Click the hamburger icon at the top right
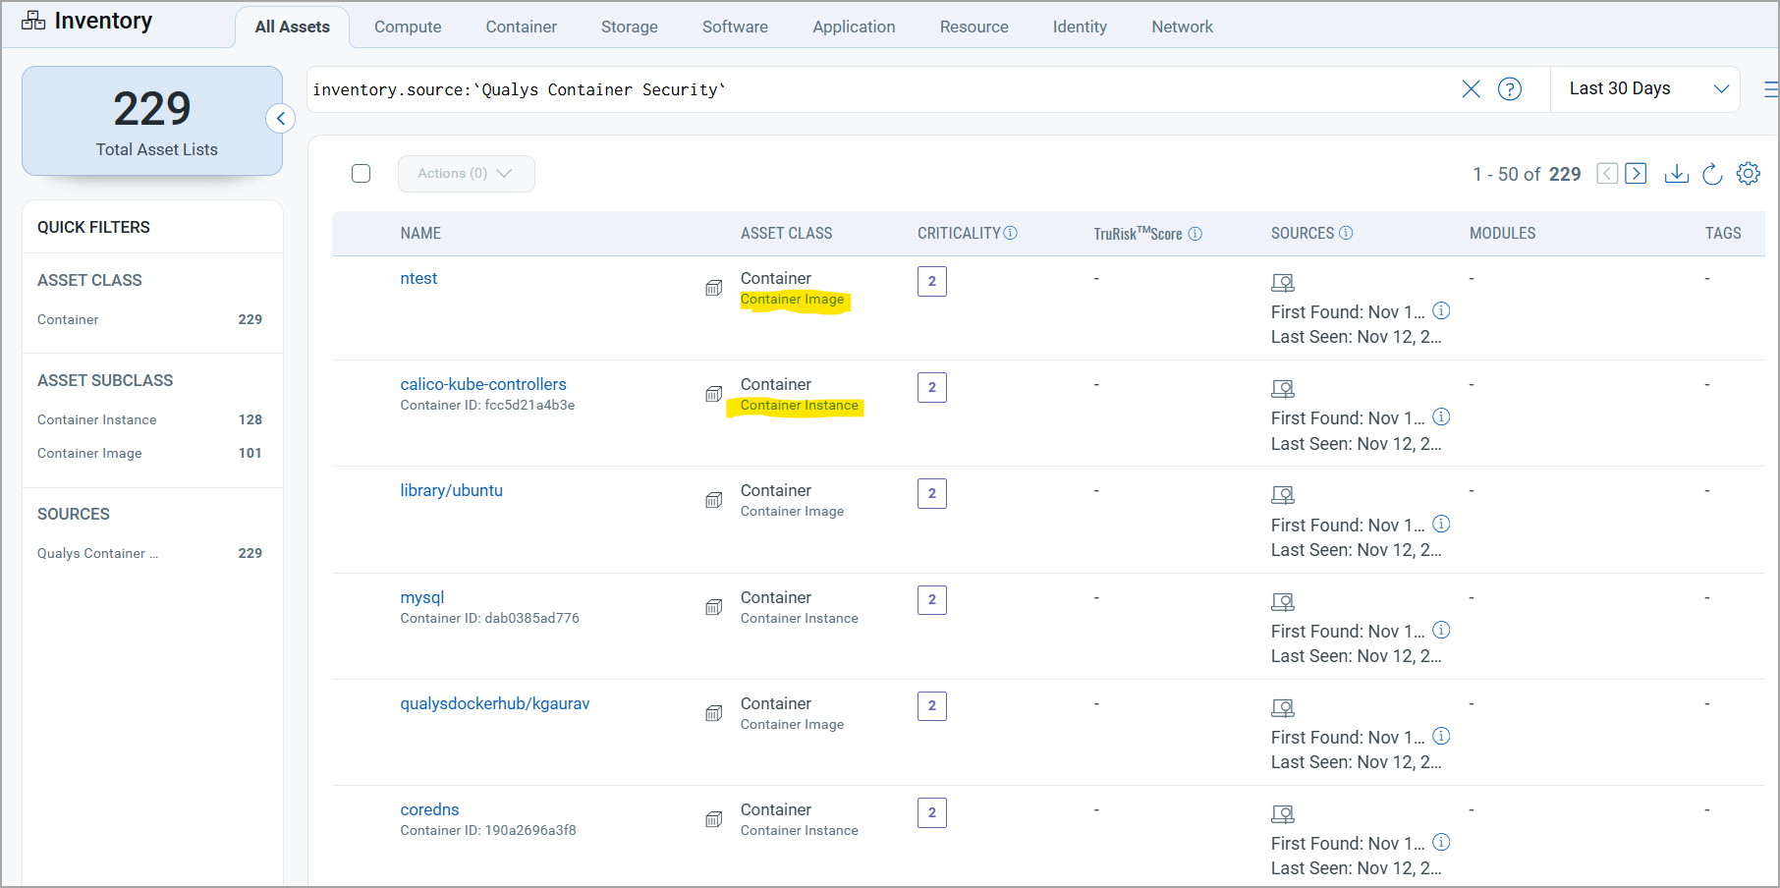This screenshot has width=1780, height=888. coord(1769,88)
